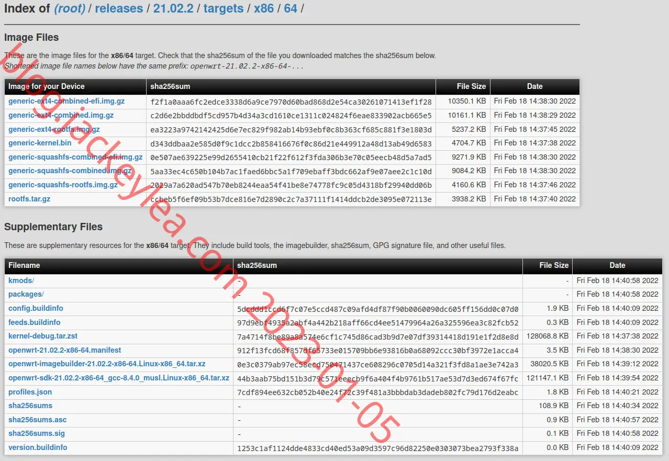
Task: Click the 38020.5 KB file size
Action: tap(550, 364)
